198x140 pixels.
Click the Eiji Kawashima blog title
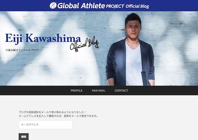pyautogui.click(x=43, y=38)
